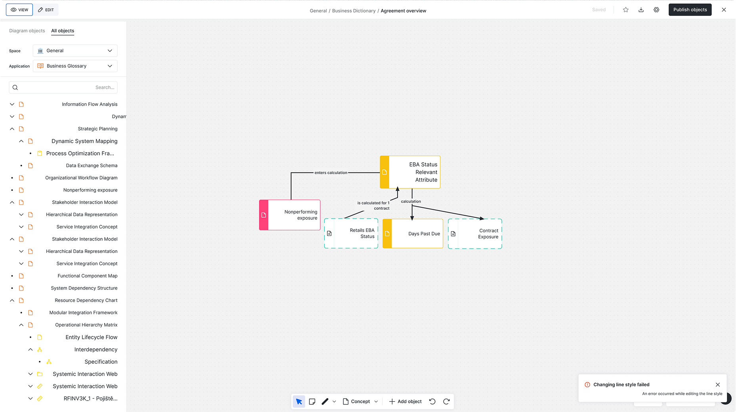Click the star to favorite this diagram
736x412 pixels.
click(625, 9)
